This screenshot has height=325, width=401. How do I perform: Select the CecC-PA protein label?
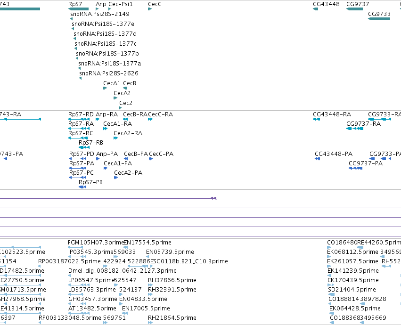click(161, 154)
